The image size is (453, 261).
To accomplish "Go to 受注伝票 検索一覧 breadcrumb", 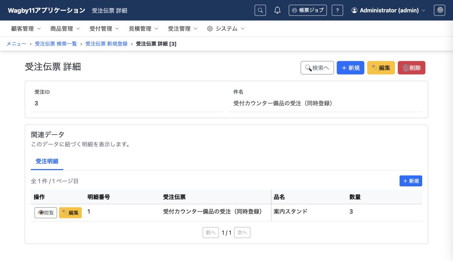I will pos(56,44).
